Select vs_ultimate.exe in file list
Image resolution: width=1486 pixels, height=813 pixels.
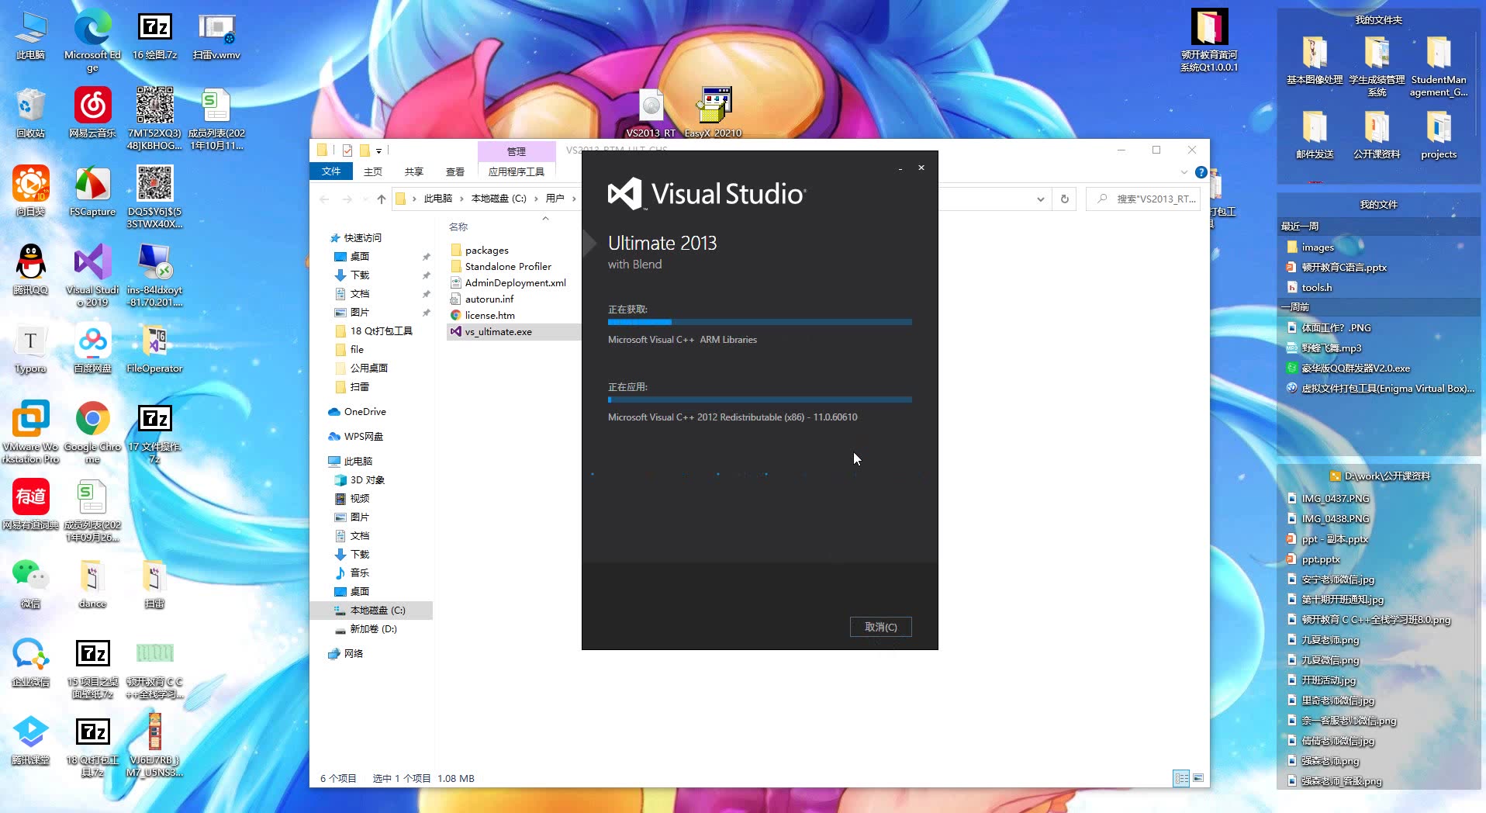click(x=498, y=332)
